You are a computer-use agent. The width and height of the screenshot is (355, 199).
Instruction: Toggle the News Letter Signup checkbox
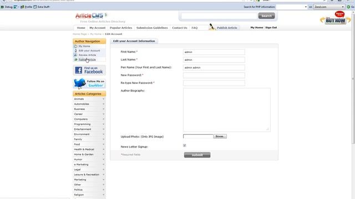(x=185, y=145)
